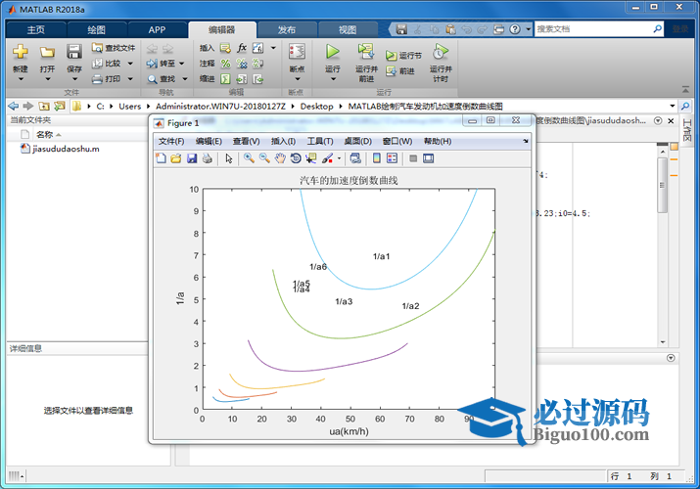Open the New (新建) dropdown
Screen dimensions: 700x489
pos(21,80)
